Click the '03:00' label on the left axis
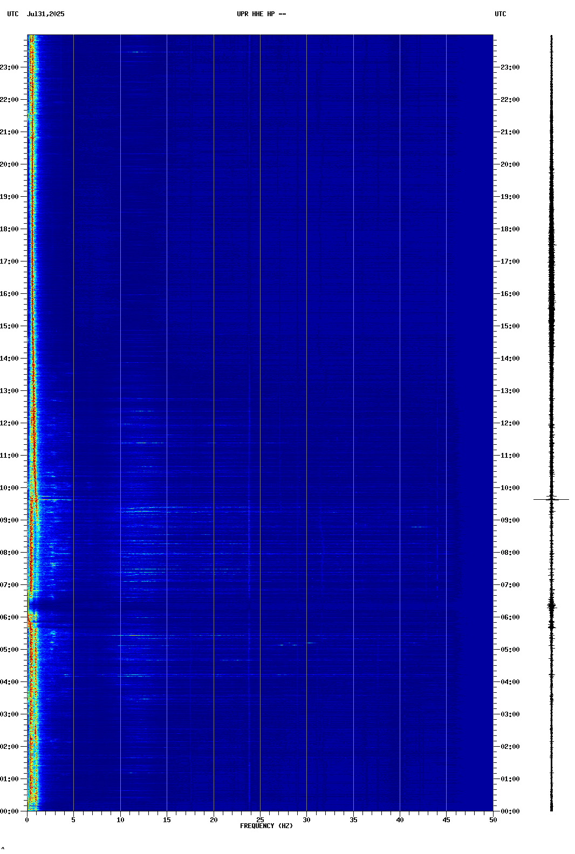 [10, 714]
